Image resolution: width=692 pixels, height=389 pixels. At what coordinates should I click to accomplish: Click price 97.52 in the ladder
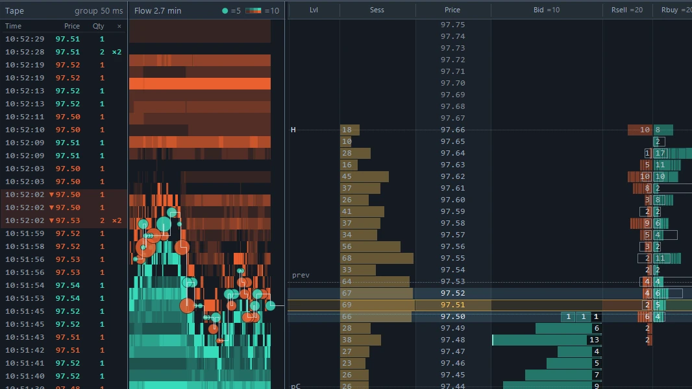[452, 294]
